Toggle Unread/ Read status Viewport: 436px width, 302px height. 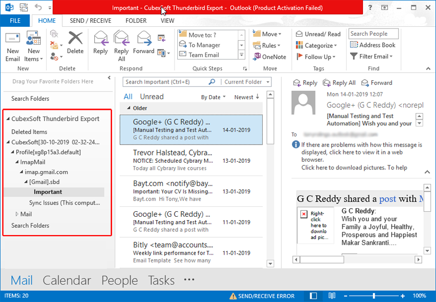point(318,34)
